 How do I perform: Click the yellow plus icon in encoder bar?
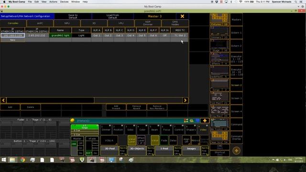pos(205,121)
